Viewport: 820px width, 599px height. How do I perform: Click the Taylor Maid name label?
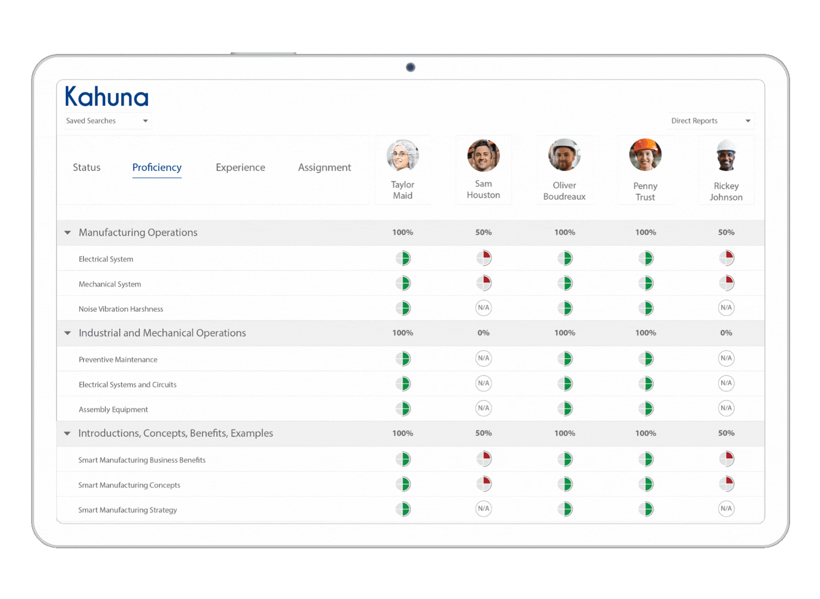coord(403,190)
